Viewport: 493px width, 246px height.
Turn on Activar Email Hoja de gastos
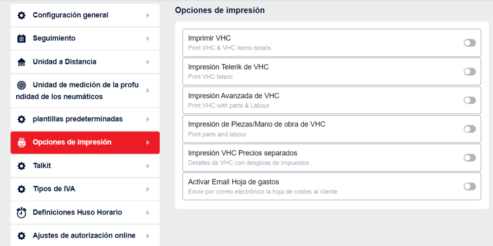pyautogui.click(x=469, y=186)
